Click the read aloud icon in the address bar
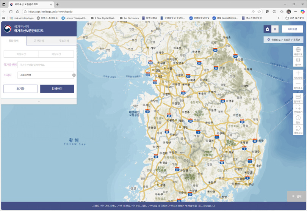This screenshot has width=307, height=211. (x=253, y=11)
